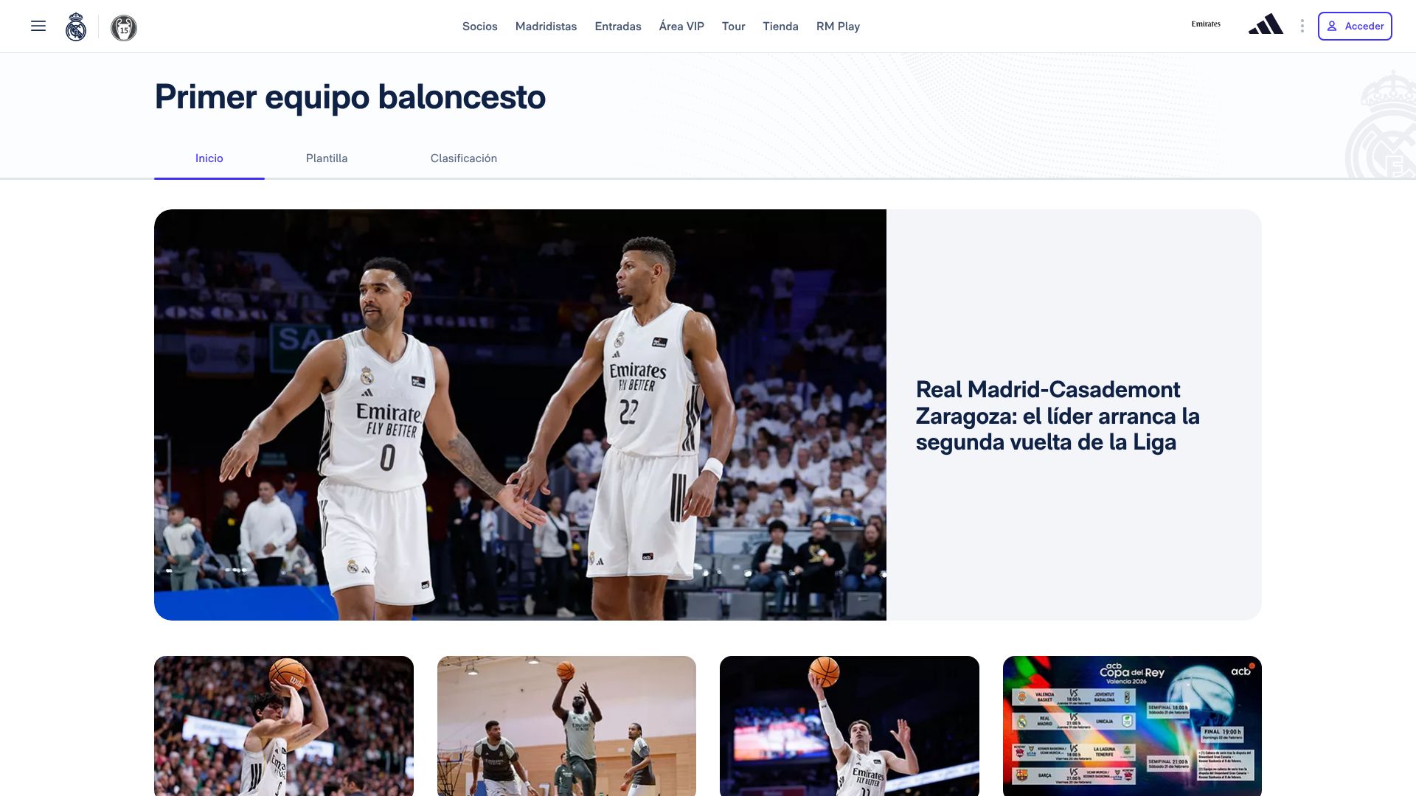Switch to the Plantilla tab
The height and width of the screenshot is (796, 1416).
[327, 158]
